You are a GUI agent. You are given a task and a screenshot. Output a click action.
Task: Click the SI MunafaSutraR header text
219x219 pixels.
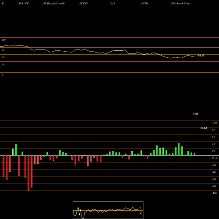[54, 4]
